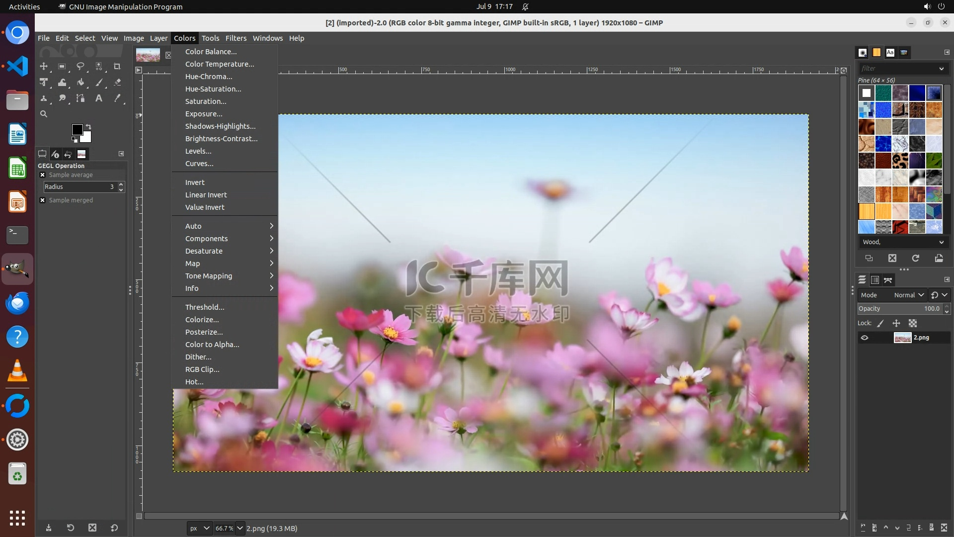Activate the Text tool

(x=99, y=98)
